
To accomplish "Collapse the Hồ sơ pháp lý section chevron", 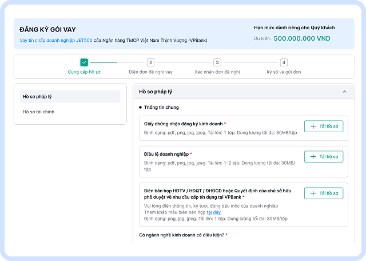I will point(344,92).
